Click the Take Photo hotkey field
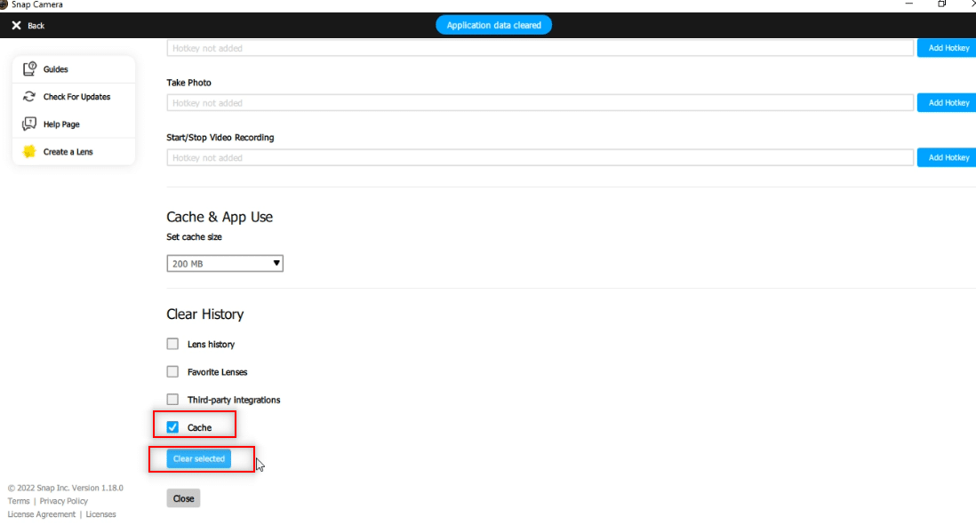Viewport: 976px width, 525px height. pyautogui.click(x=540, y=103)
